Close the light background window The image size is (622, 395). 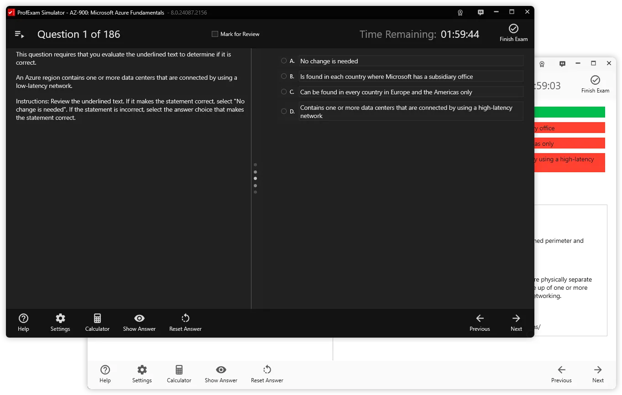pos(609,63)
